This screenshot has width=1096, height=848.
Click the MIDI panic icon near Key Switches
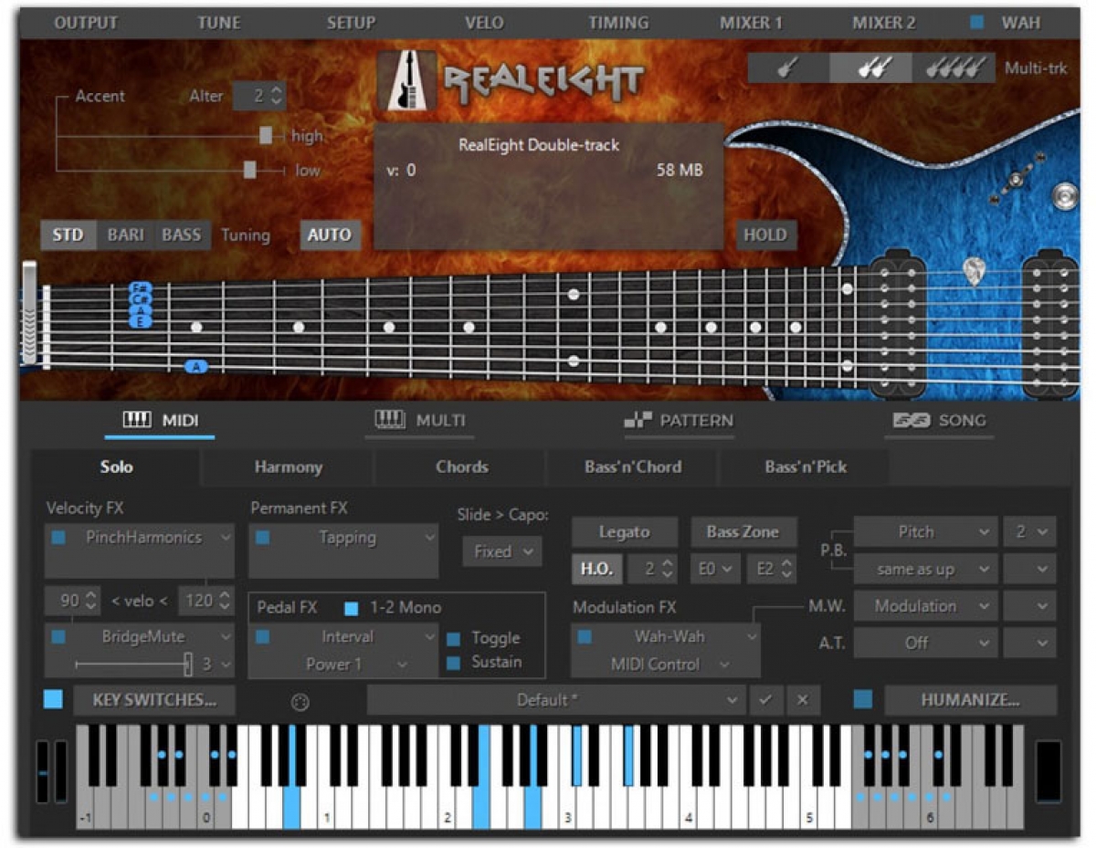[x=300, y=701]
